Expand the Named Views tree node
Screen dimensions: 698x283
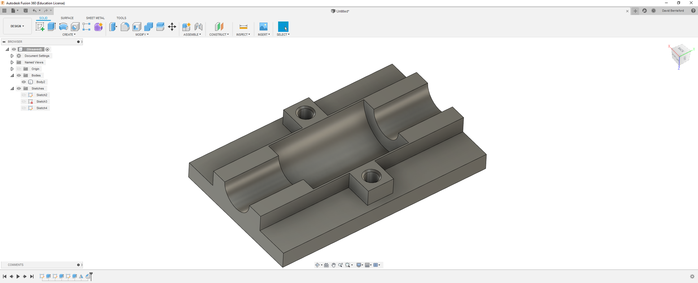[12, 62]
